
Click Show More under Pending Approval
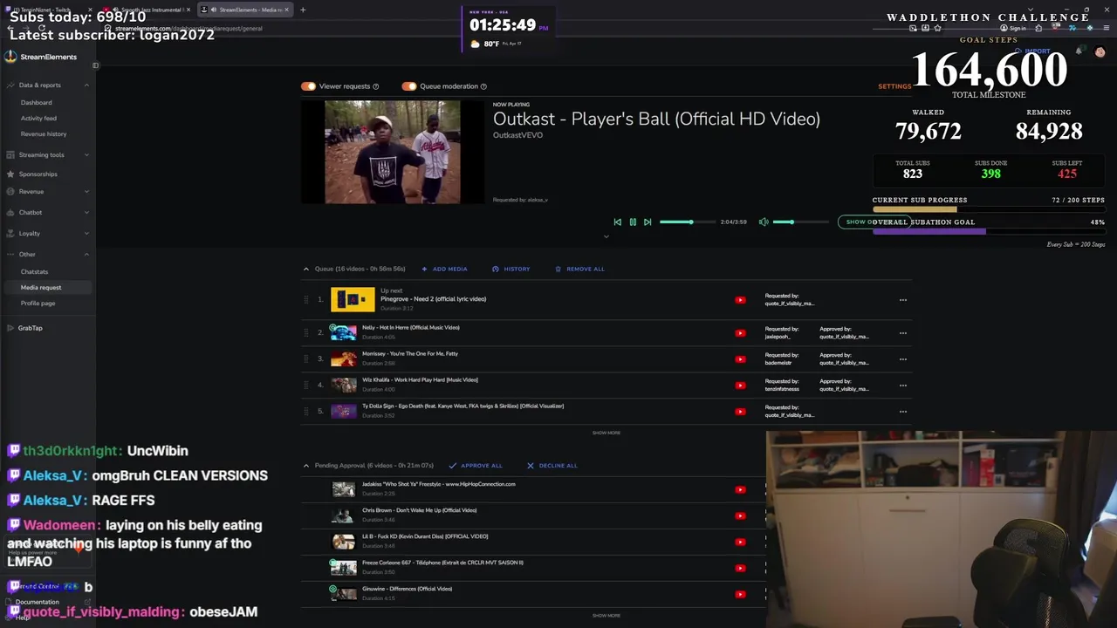[606, 616]
